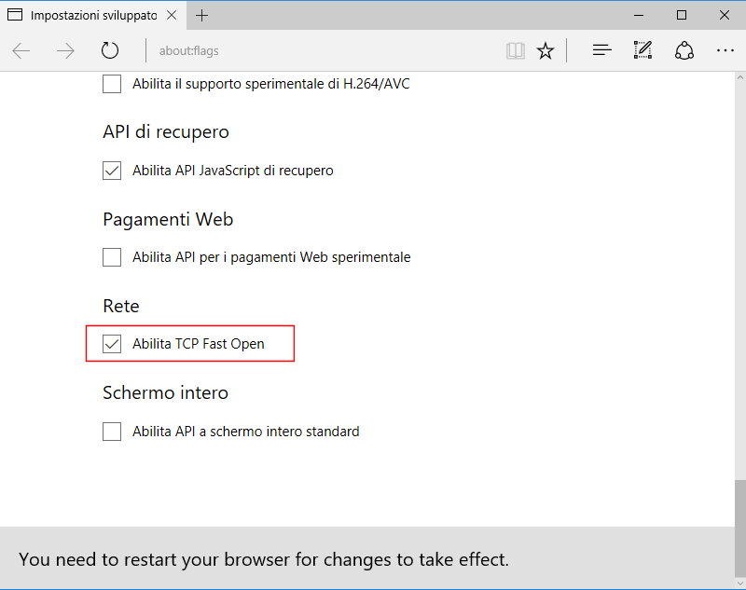Select the Impostazioni sviluppatore tab
This screenshot has height=590, width=746.
(x=89, y=15)
